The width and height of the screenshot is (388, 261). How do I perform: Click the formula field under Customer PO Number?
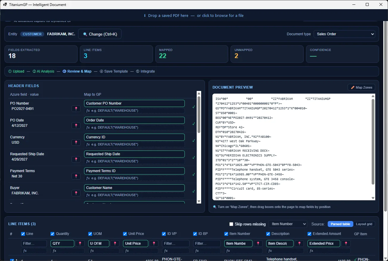pyautogui.click(x=134, y=111)
